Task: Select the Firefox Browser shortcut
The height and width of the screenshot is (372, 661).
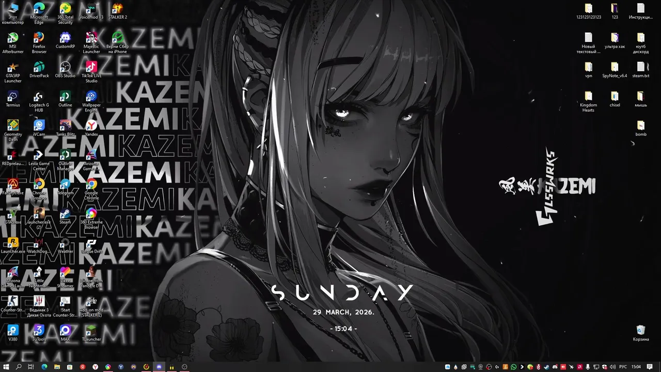Action: point(39,43)
